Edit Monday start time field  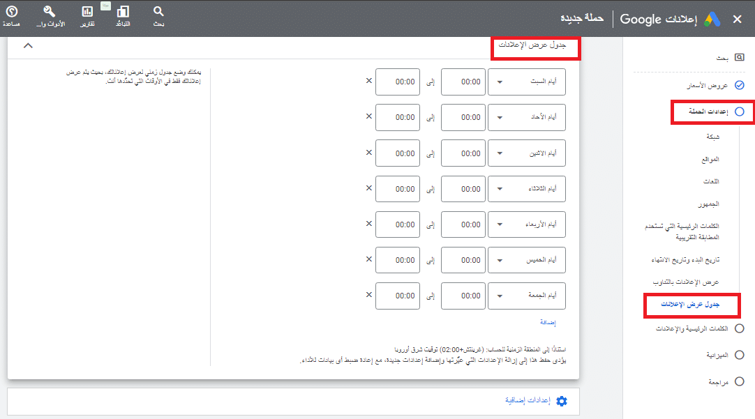[x=463, y=153]
